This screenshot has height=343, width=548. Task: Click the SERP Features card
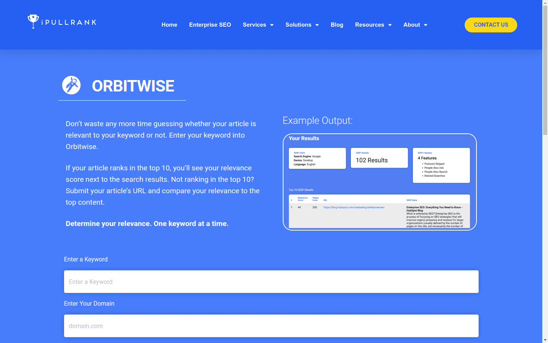click(441, 165)
